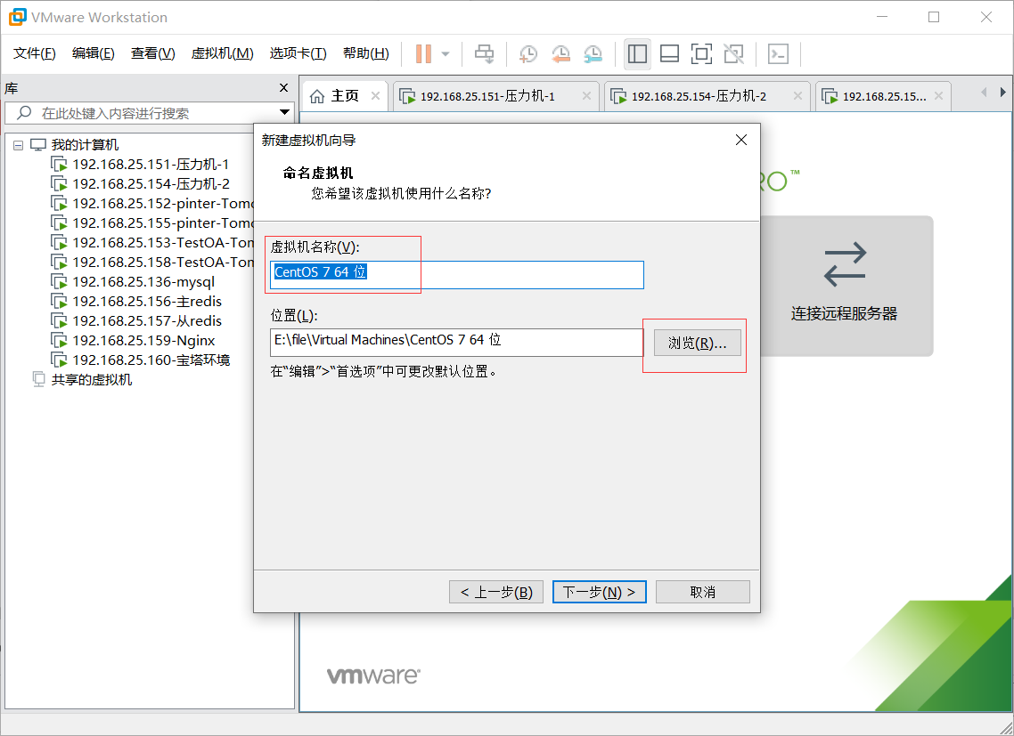Image resolution: width=1014 pixels, height=736 pixels.
Task: Click the full screen mode icon
Action: coord(701,53)
